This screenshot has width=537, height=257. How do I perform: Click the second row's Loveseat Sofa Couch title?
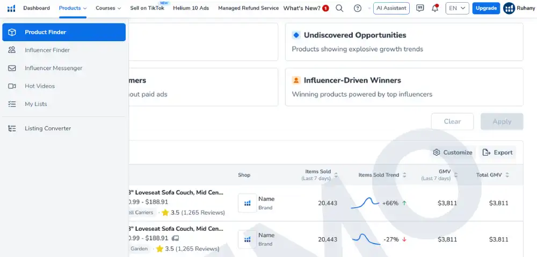click(176, 229)
